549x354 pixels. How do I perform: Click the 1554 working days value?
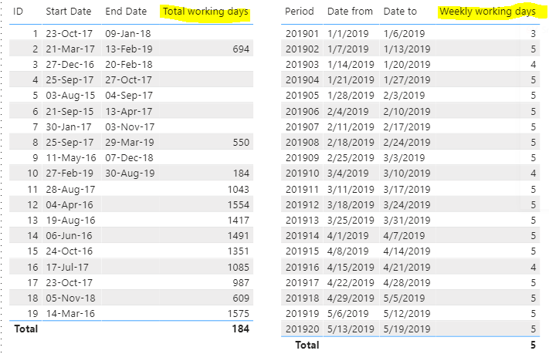(238, 204)
